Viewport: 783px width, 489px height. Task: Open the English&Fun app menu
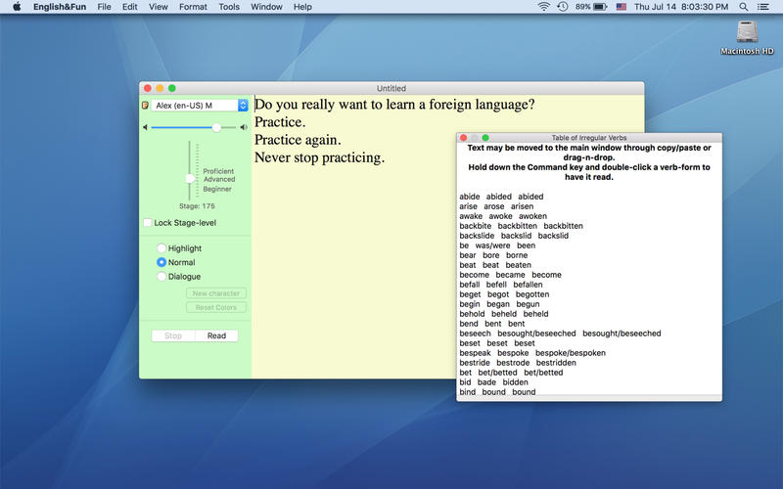coord(60,7)
